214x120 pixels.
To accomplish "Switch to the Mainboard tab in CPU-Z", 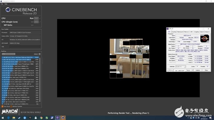I will point(180,32).
